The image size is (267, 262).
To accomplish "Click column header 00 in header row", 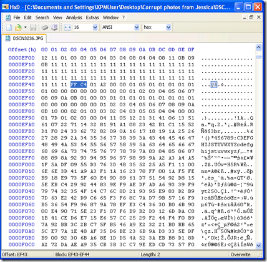I will coord(44,49).
